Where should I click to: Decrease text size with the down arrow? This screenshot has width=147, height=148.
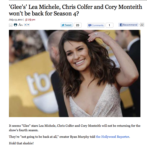click(x=28, y=25)
